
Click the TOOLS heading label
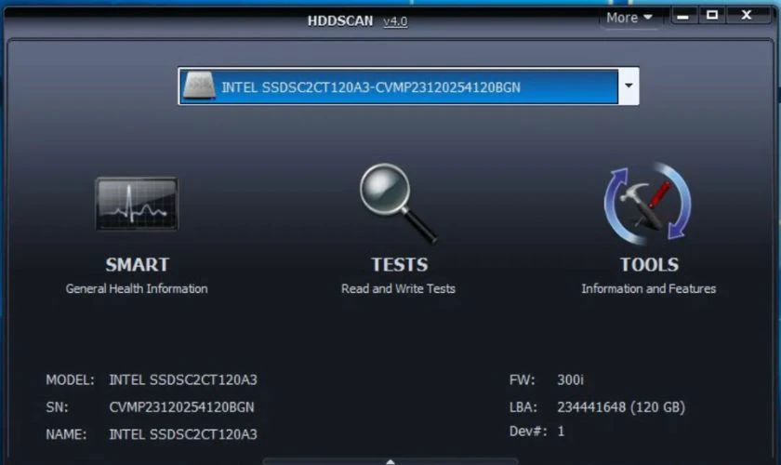point(649,265)
